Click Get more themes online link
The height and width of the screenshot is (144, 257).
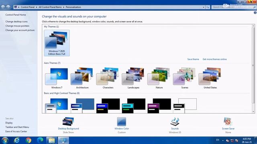(214, 59)
